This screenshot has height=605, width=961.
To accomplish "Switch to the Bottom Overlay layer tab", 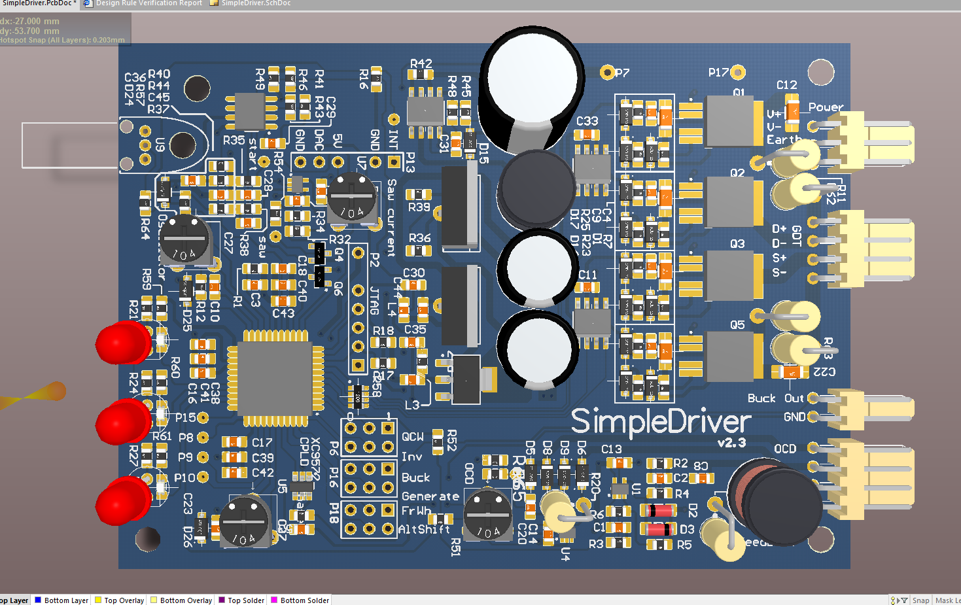I will (186, 600).
